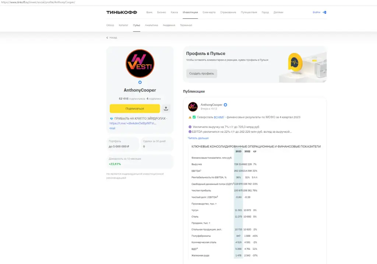
Task: Click the 4 подписки count
Action: [x=154, y=99]
